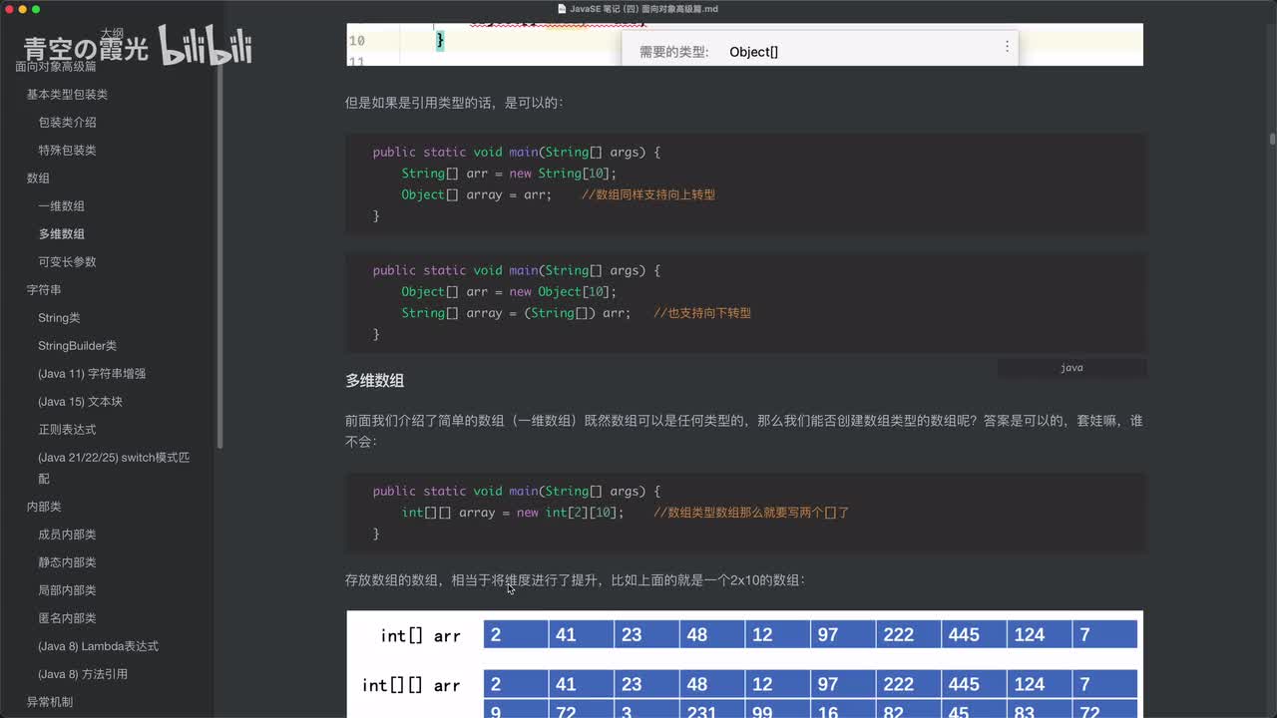The width and height of the screenshot is (1277, 718).
Task: Click the 'int[] arr' label in the diagram
Action: click(x=420, y=635)
